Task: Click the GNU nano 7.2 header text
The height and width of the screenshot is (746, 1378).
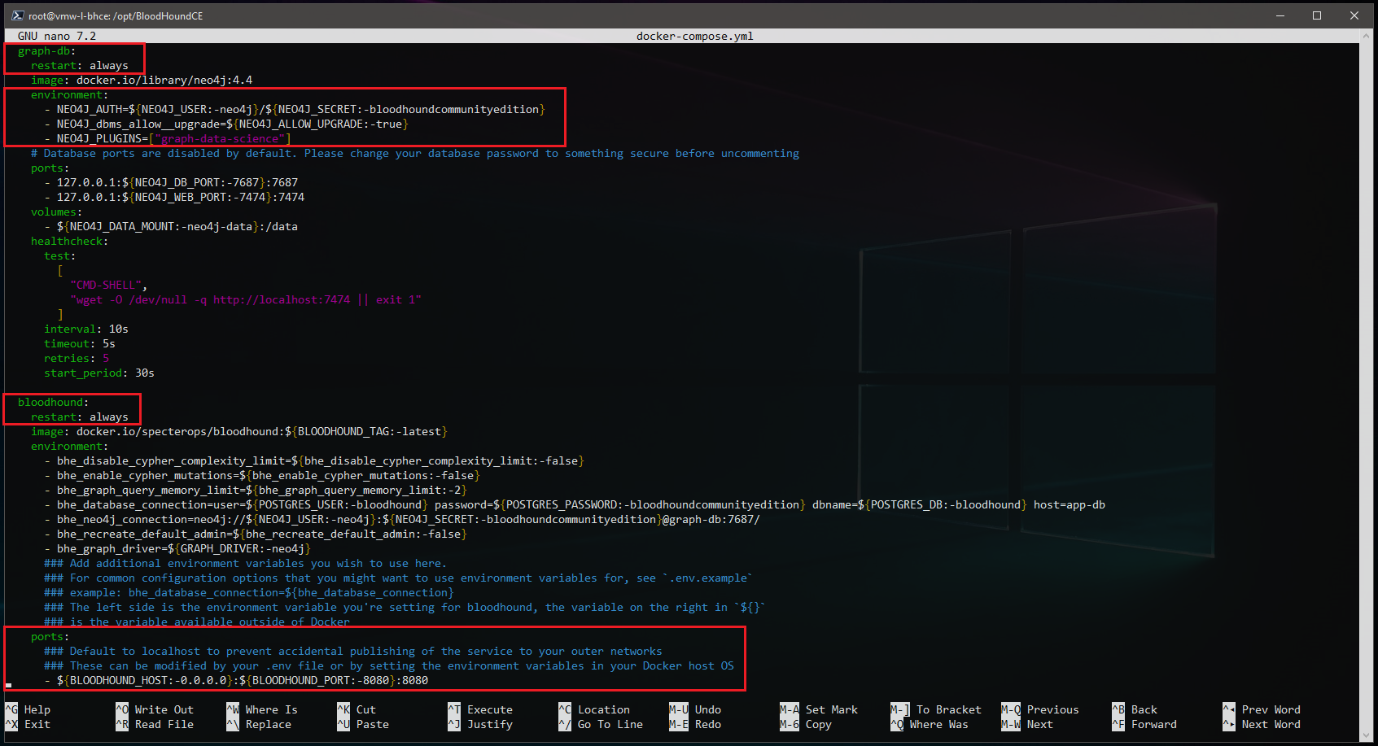Action: [x=57, y=36]
